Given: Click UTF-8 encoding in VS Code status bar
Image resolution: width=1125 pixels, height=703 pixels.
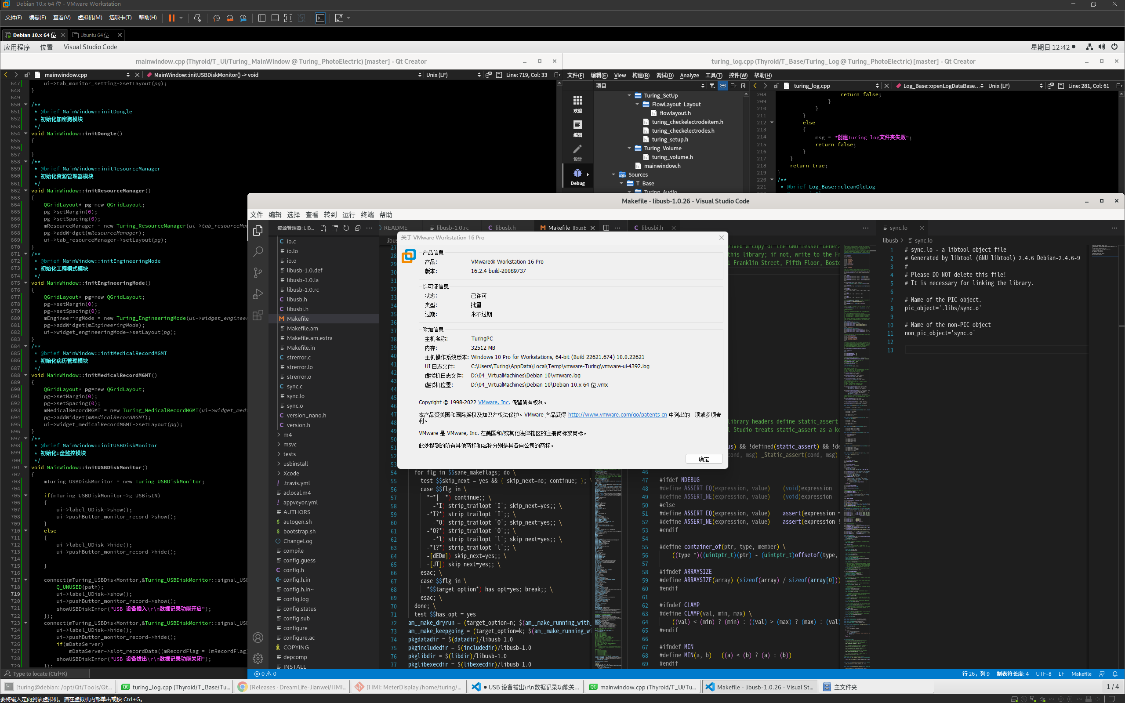Looking at the screenshot, I should (1044, 674).
